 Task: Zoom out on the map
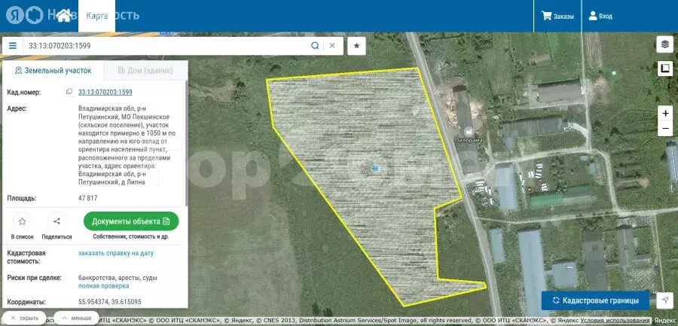664,129
